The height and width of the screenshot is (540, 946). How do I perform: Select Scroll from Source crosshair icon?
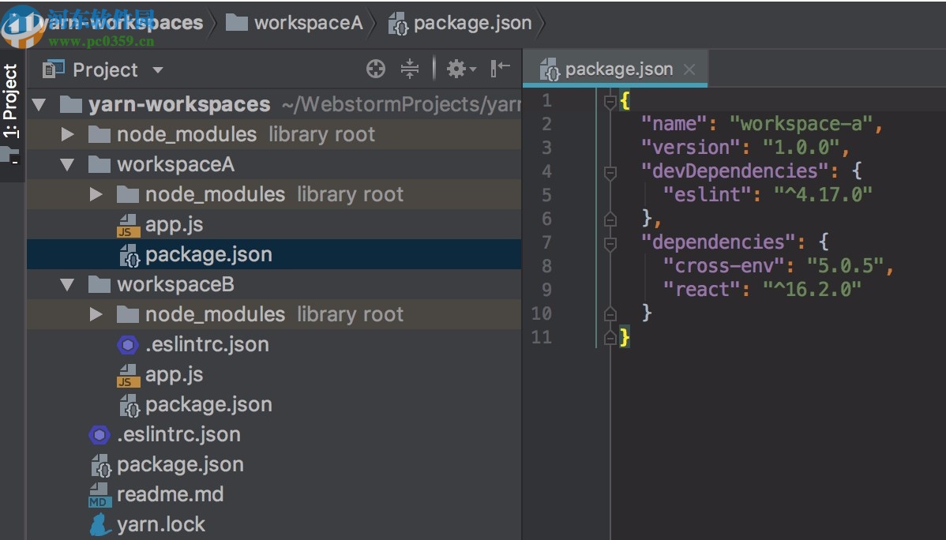pyautogui.click(x=375, y=69)
